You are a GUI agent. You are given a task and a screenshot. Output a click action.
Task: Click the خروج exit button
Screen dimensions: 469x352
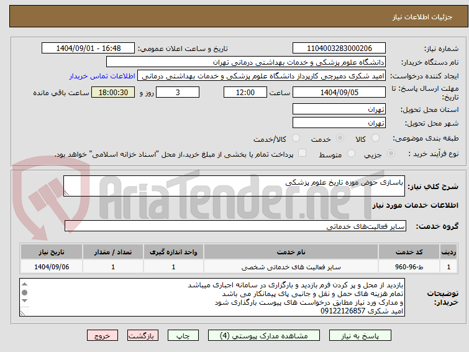(102, 336)
